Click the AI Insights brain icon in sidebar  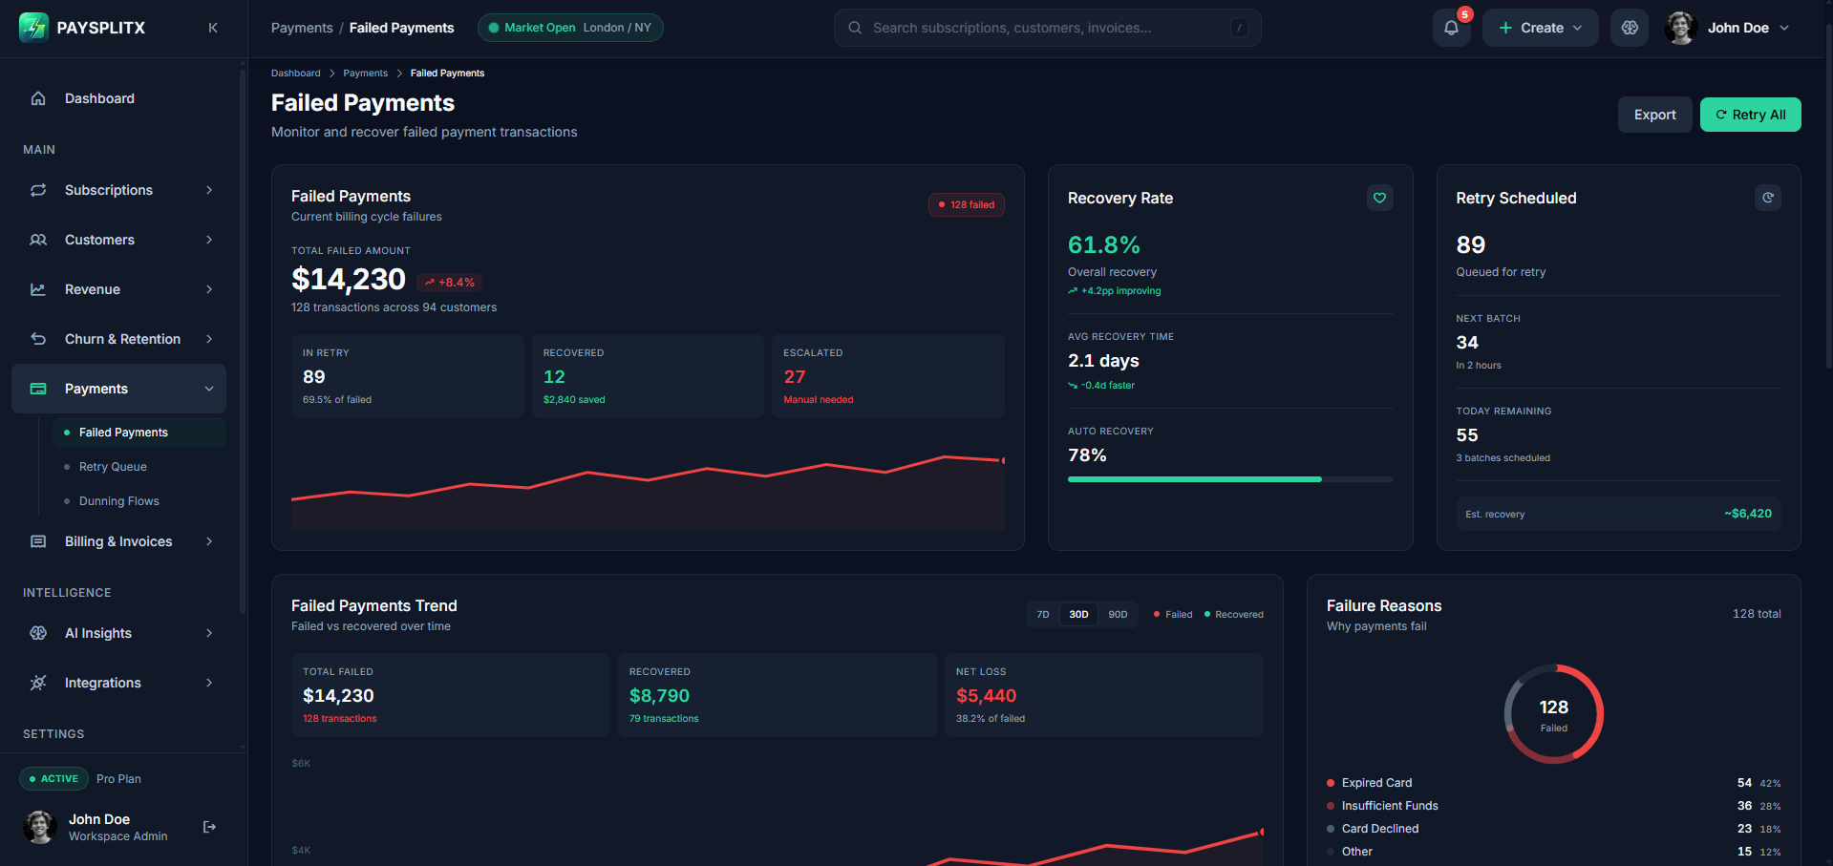[x=38, y=633]
